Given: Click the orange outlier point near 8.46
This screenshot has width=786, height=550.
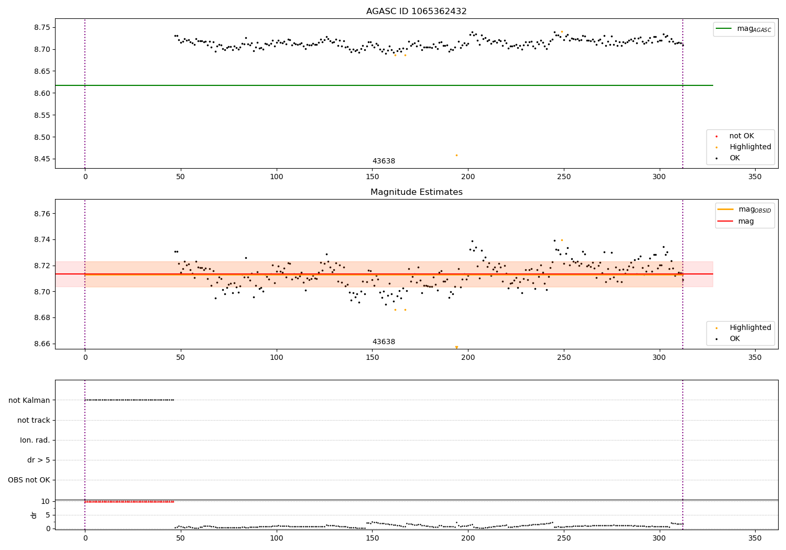Looking at the screenshot, I should pos(456,155).
